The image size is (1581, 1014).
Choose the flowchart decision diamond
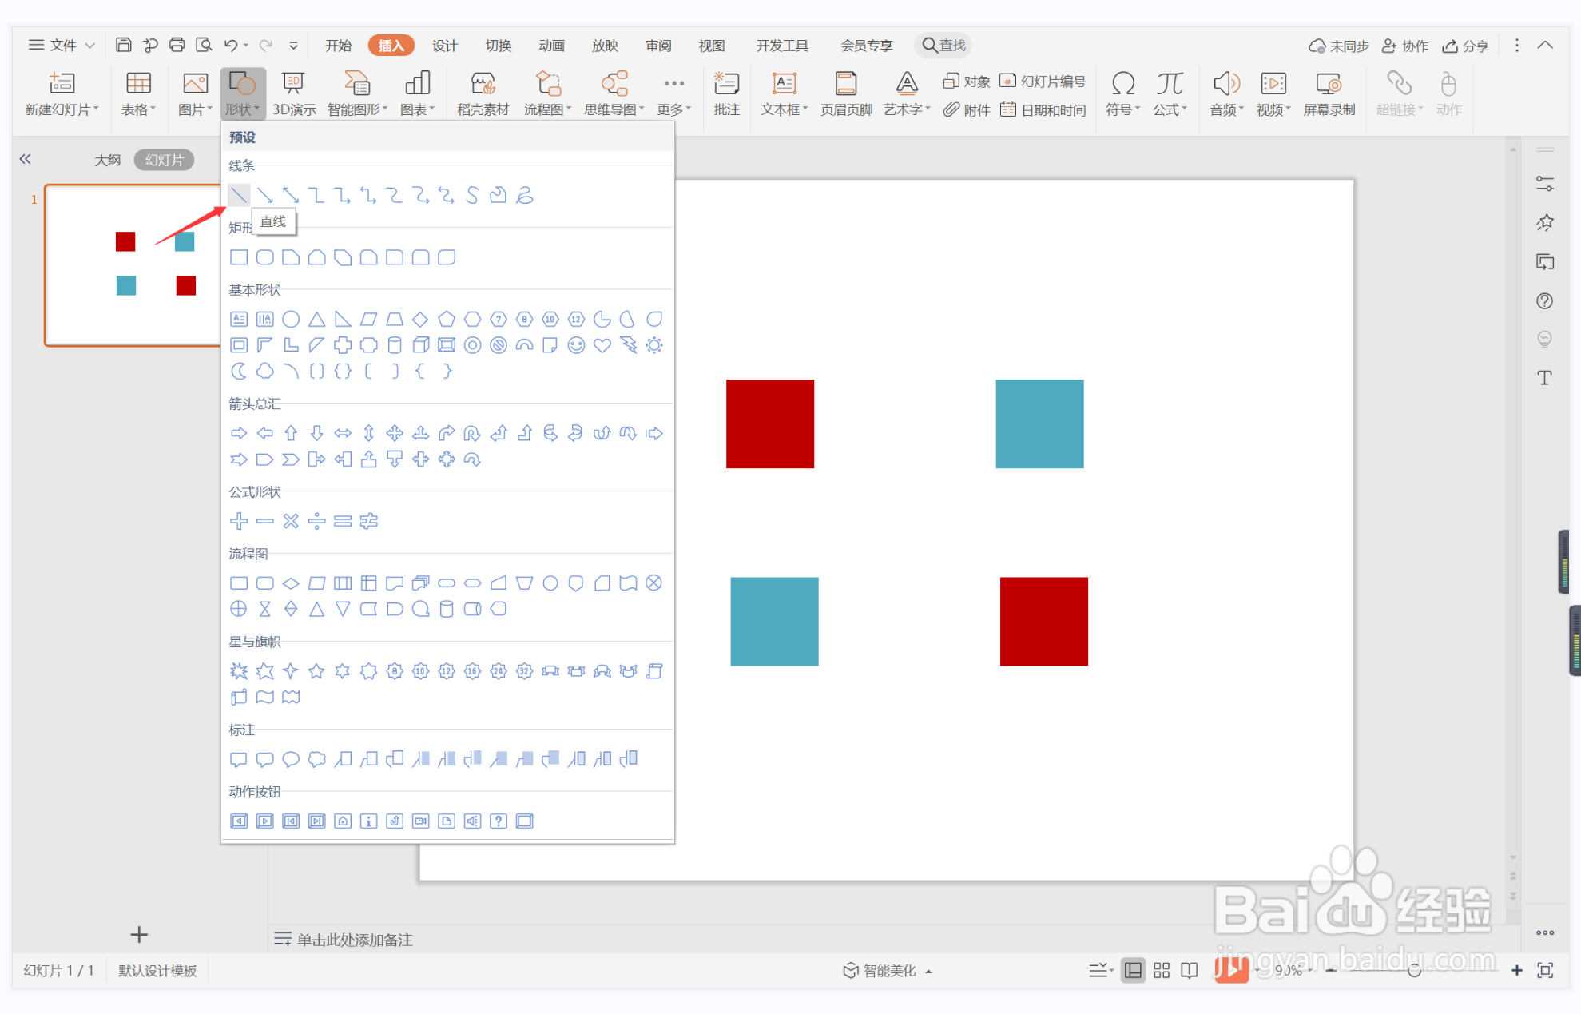[x=291, y=583]
